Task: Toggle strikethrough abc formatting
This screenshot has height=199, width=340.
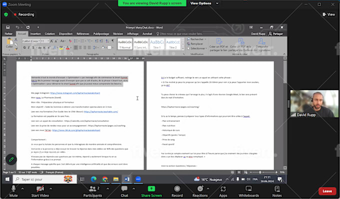Action: click(x=39, y=47)
